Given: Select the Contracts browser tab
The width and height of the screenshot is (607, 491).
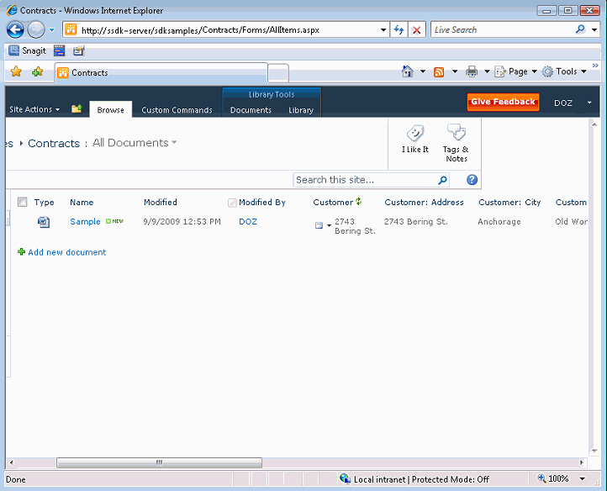Looking at the screenshot, I should pos(161,73).
